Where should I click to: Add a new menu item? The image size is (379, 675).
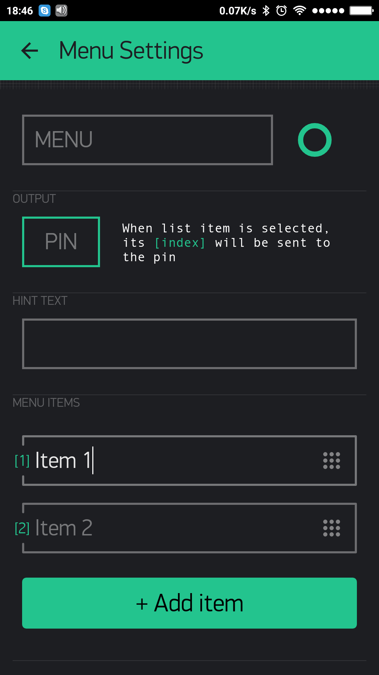point(189,603)
